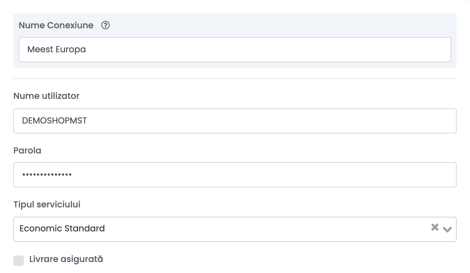Open the Economic Standard combo box

click(x=235, y=229)
